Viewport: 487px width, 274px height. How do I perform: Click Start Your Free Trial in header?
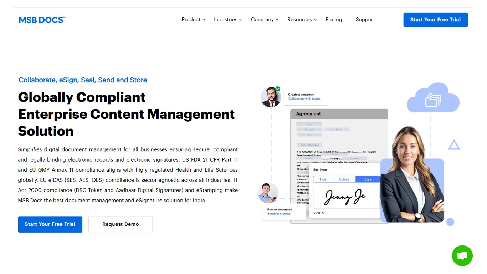click(436, 20)
